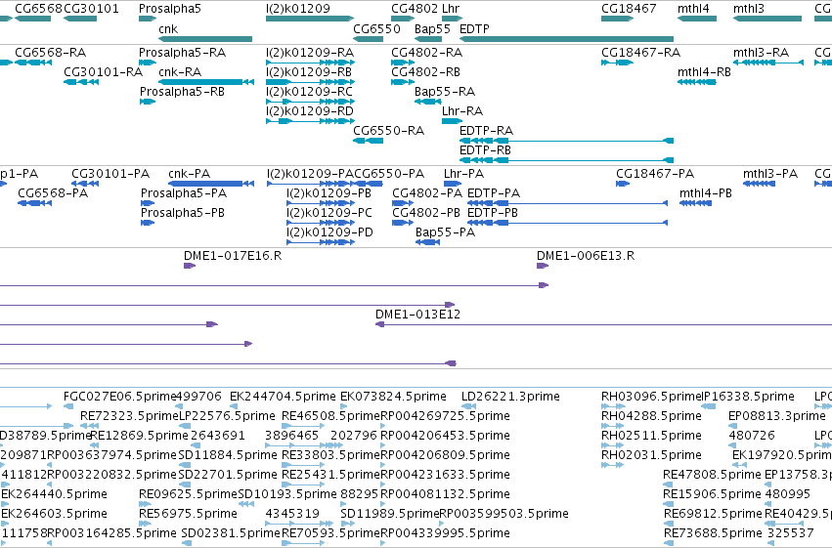Select the cnk gene bar
The width and height of the screenshot is (832, 548).
point(205,39)
